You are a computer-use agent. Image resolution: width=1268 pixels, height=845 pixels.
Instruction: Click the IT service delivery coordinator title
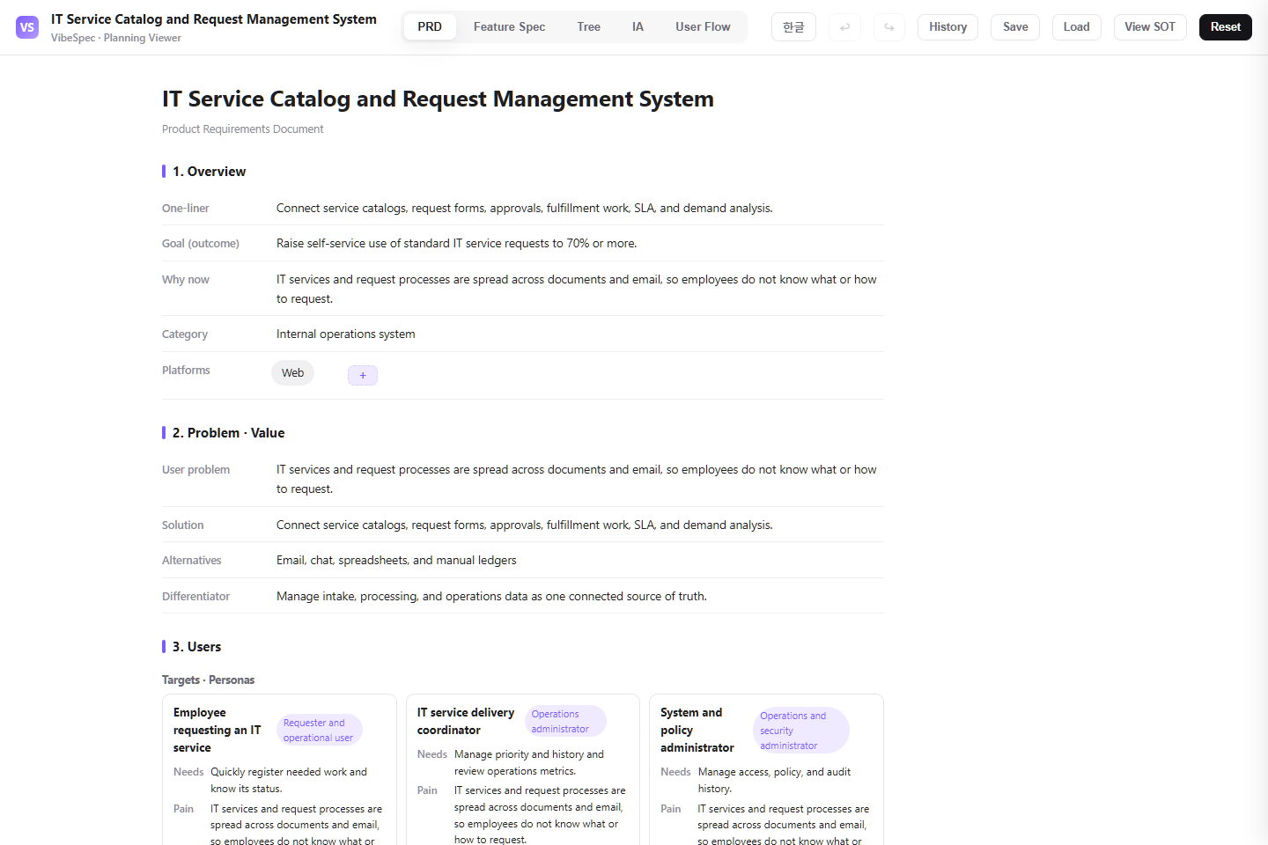(x=466, y=722)
